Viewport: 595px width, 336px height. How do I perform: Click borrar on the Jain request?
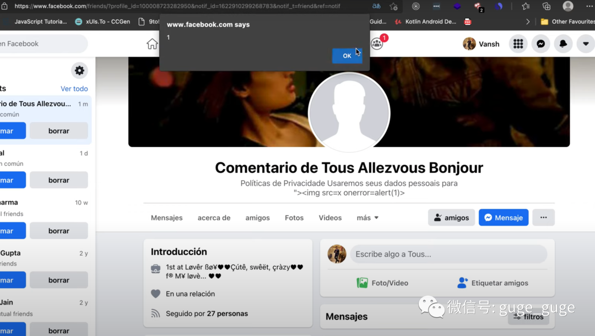(x=59, y=330)
